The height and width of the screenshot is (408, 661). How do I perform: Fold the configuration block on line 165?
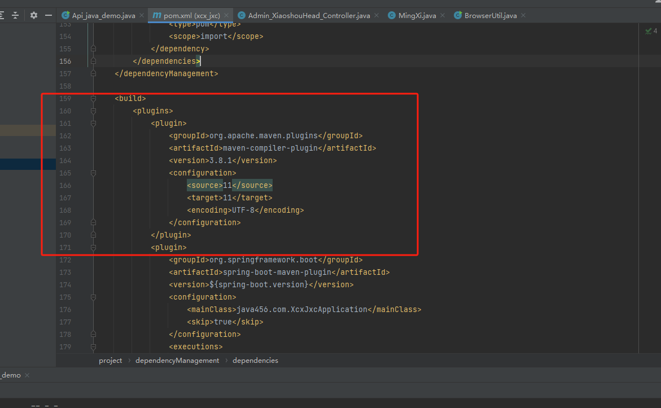click(93, 173)
